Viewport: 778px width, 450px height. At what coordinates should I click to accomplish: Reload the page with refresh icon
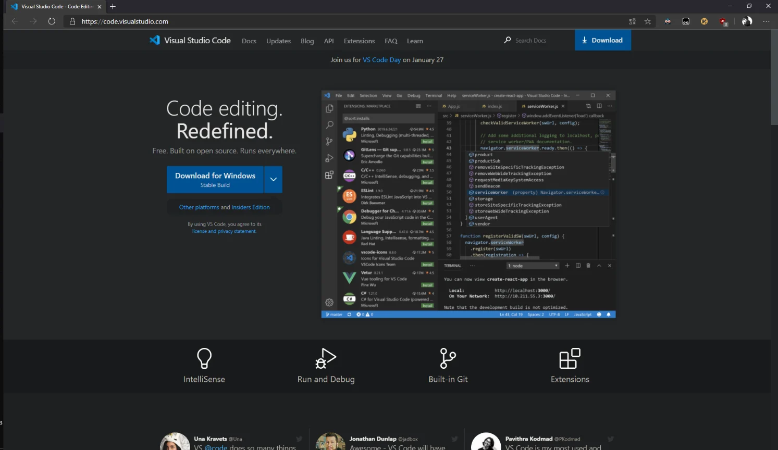click(x=52, y=21)
